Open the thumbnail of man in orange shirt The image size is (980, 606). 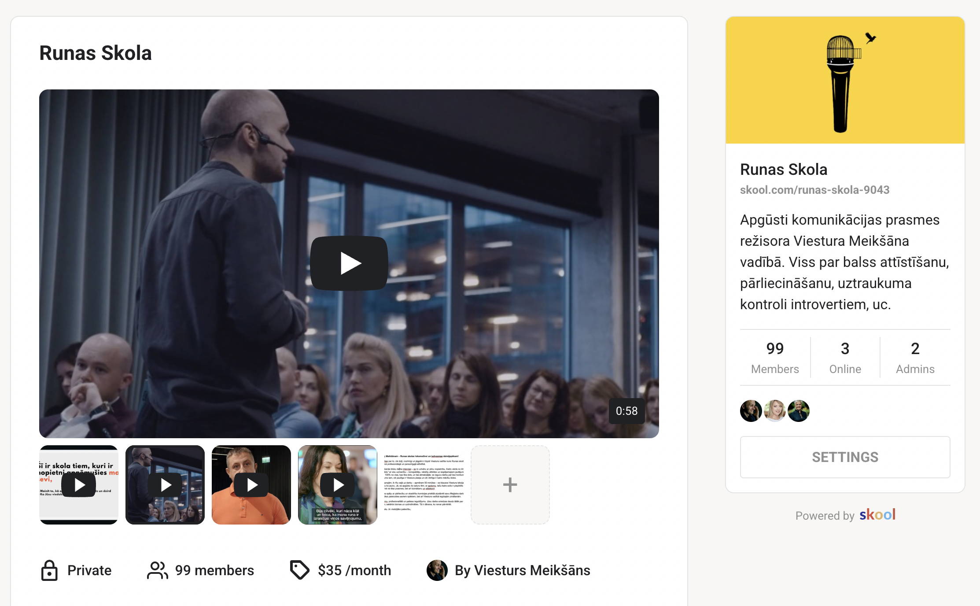click(251, 484)
